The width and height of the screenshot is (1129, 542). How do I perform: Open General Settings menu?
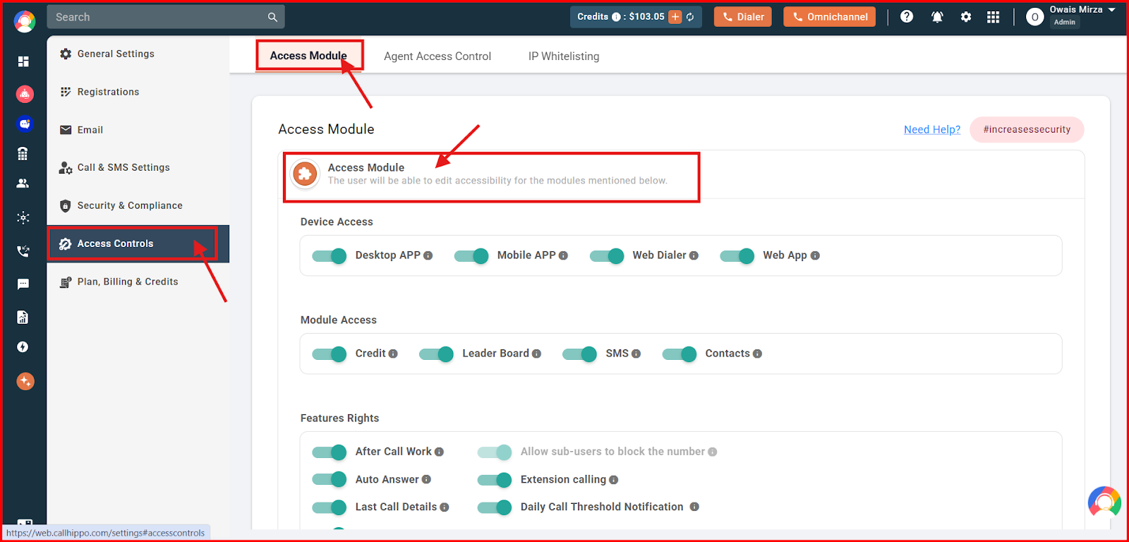pyautogui.click(x=138, y=54)
